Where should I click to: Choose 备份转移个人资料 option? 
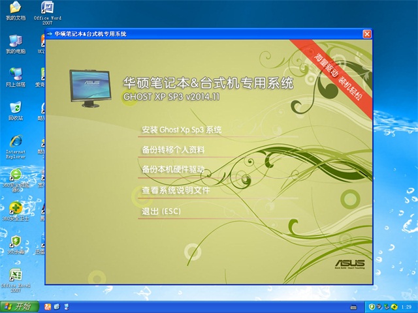pyautogui.click(x=173, y=150)
